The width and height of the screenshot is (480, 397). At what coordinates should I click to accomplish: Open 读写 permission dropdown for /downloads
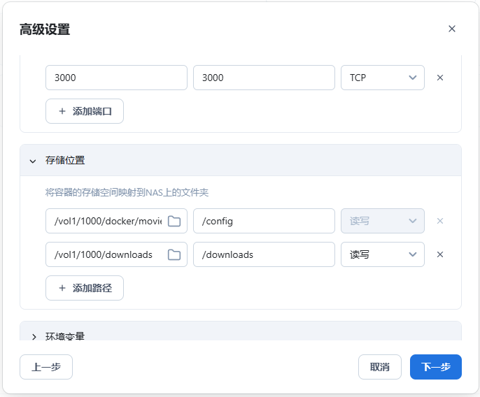coord(382,254)
